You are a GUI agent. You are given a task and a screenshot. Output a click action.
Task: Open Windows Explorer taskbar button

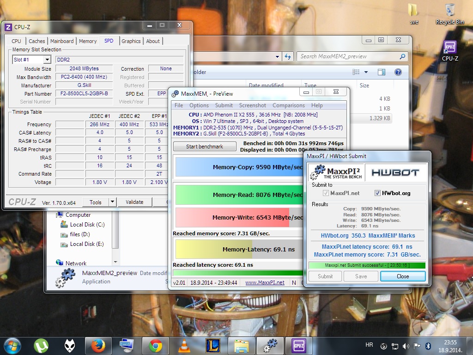point(241,346)
